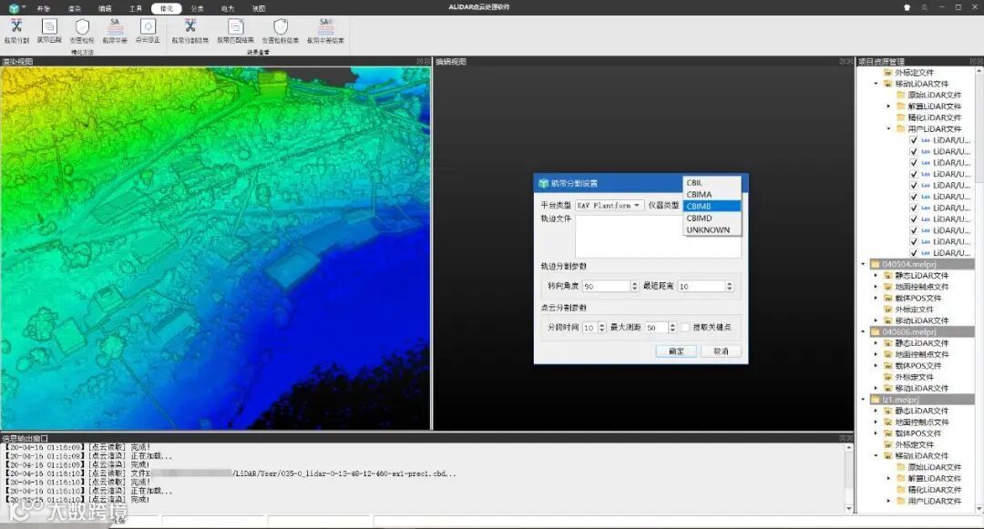Collapse the lz1.melprj project node
The image size is (984, 529).
(x=864, y=400)
